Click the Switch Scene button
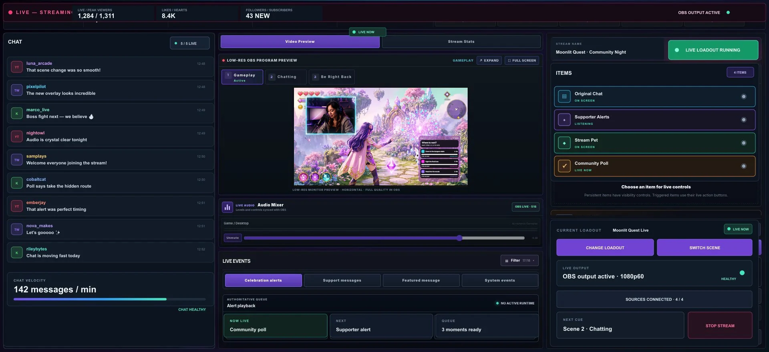The width and height of the screenshot is (769, 352). click(x=705, y=248)
